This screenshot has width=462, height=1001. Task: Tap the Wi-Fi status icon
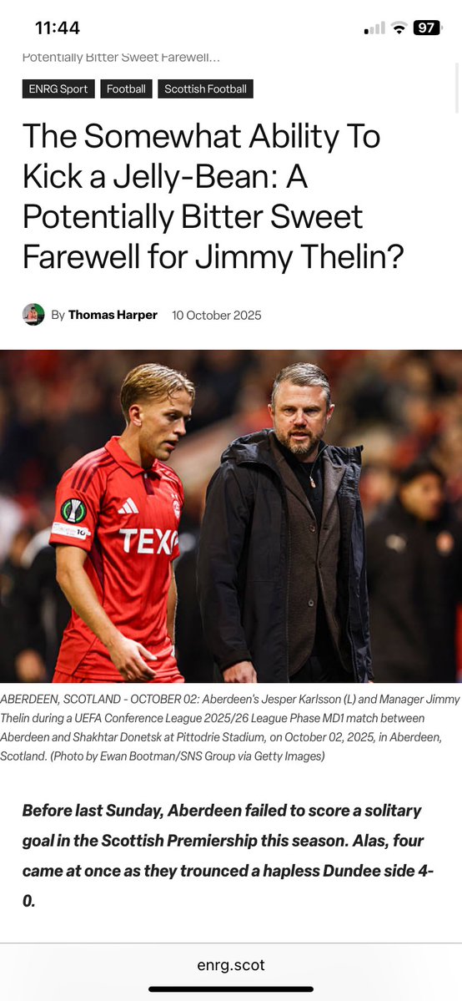(x=399, y=28)
